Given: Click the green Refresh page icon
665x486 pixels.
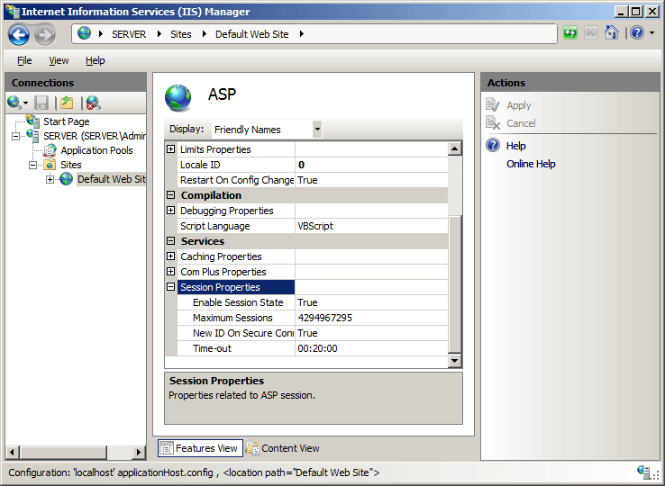Looking at the screenshot, I should (x=570, y=32).
